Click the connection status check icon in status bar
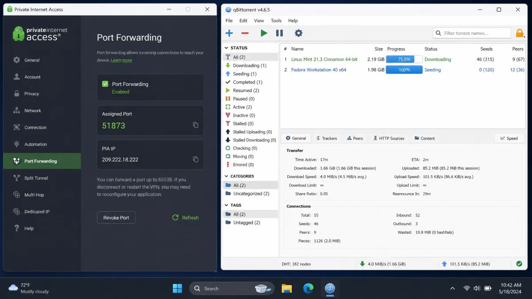The image size is (532, 299). point(519,264)
